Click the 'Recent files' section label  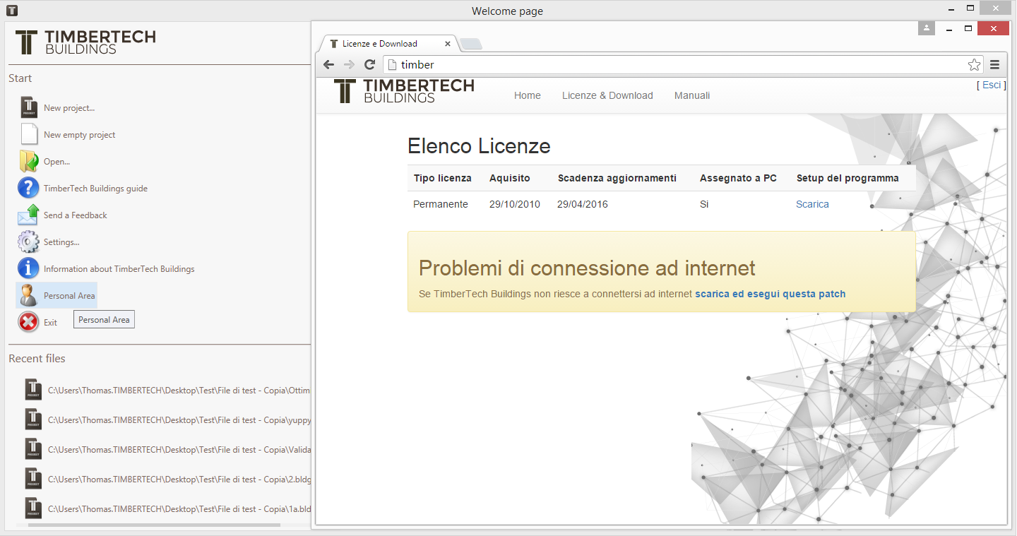coord(37,359)
